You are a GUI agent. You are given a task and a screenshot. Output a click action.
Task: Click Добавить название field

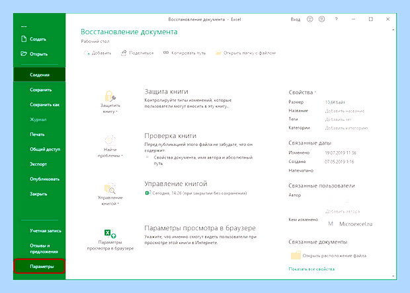(345, 111)
